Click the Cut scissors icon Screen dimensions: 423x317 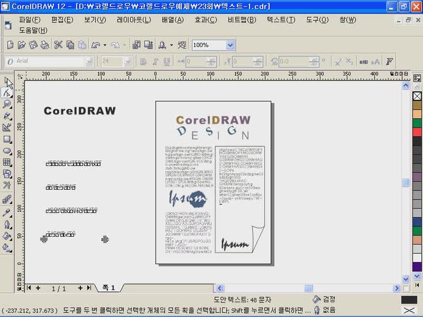(x=58, y=45)
